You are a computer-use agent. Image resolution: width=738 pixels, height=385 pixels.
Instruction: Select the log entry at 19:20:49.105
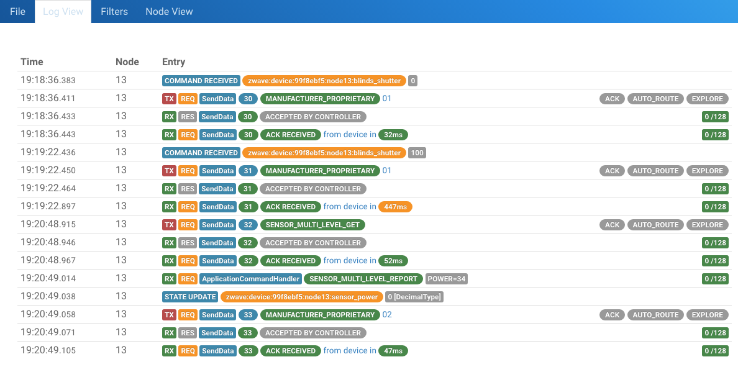click(48, 351)
